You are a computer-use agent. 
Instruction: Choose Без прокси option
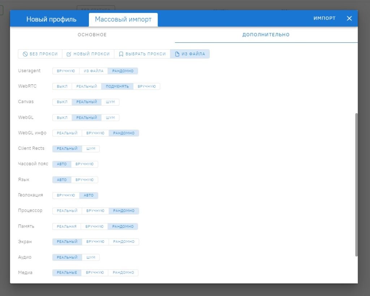tap(40, 54)
